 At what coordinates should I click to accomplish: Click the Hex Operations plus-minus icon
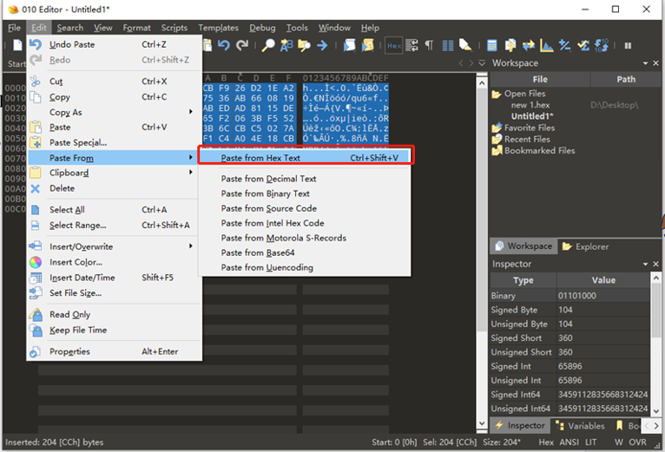click(564, 45)
